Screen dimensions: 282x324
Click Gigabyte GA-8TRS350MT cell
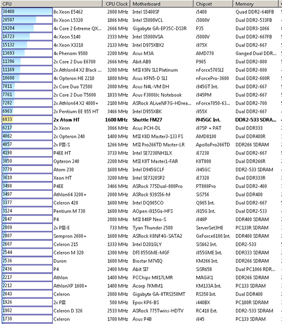click(x=159, y=294)
